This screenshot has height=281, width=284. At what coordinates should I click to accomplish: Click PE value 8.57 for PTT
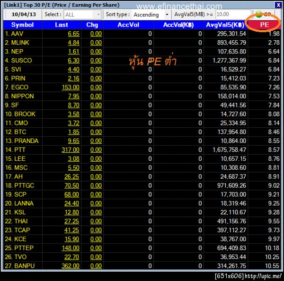[x=274, y=150]
